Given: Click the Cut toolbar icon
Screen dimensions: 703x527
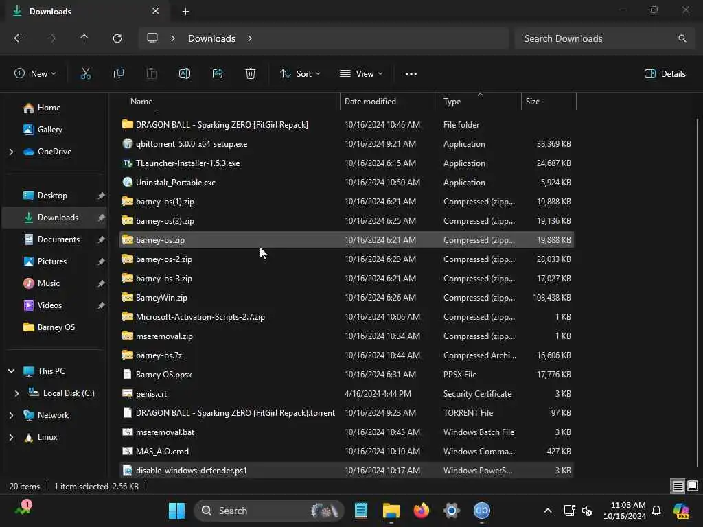Looking at the screenshot, I should [85, 74].
